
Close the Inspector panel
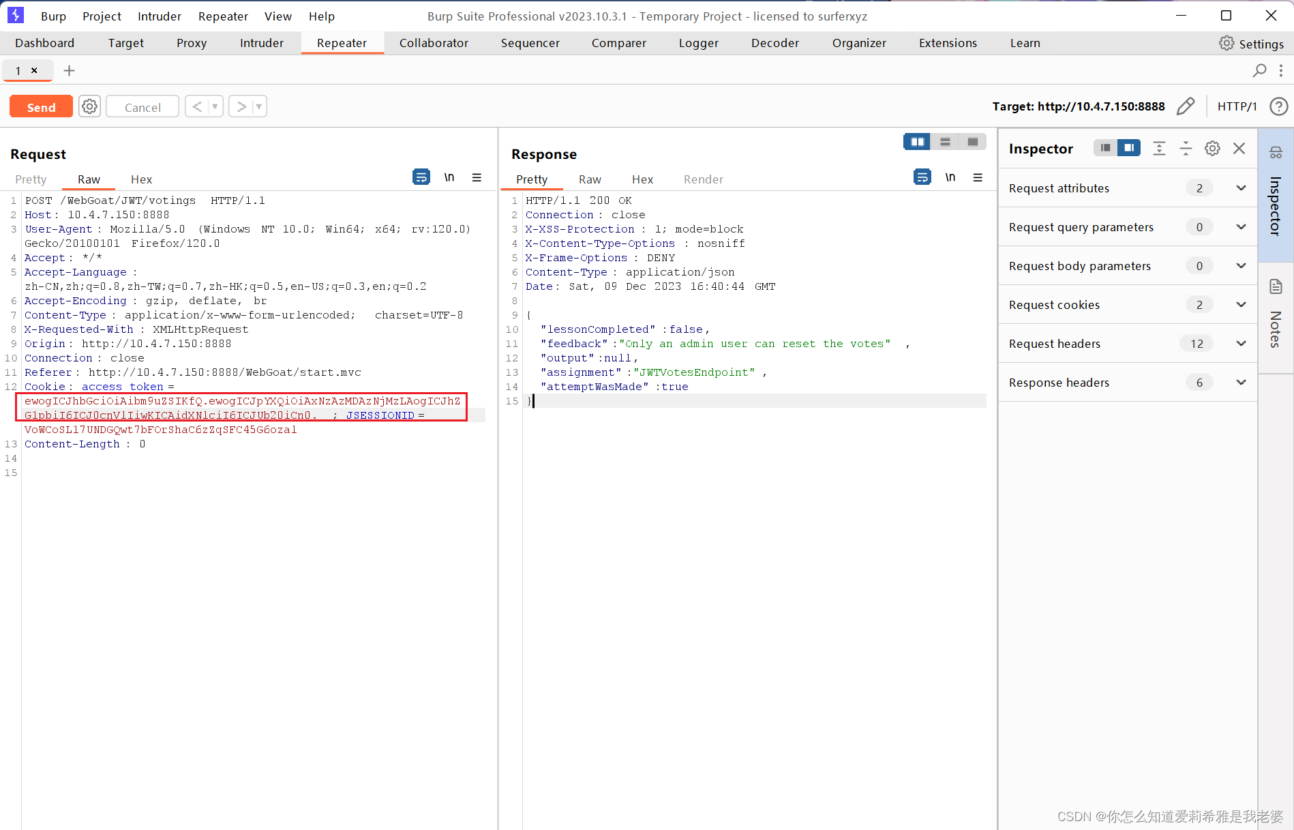coord(1239,148)
